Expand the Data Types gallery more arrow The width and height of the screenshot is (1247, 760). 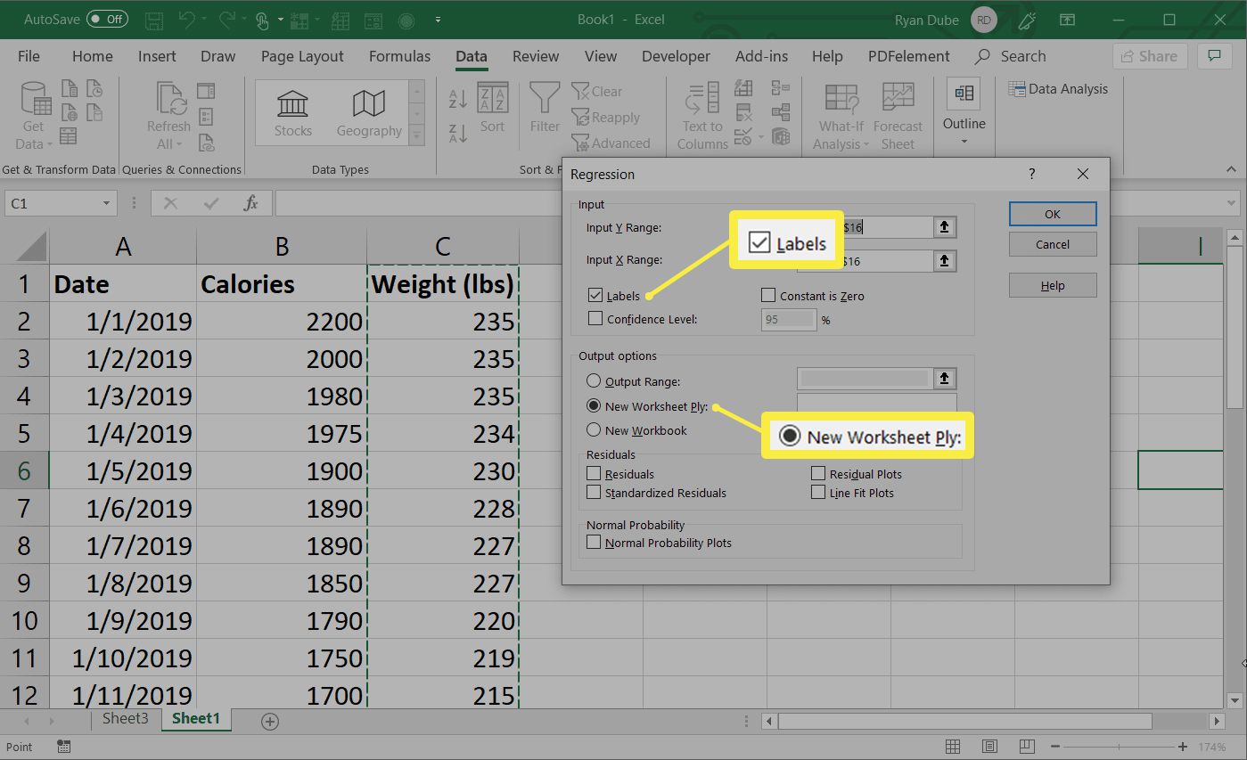tap(416, 135)
